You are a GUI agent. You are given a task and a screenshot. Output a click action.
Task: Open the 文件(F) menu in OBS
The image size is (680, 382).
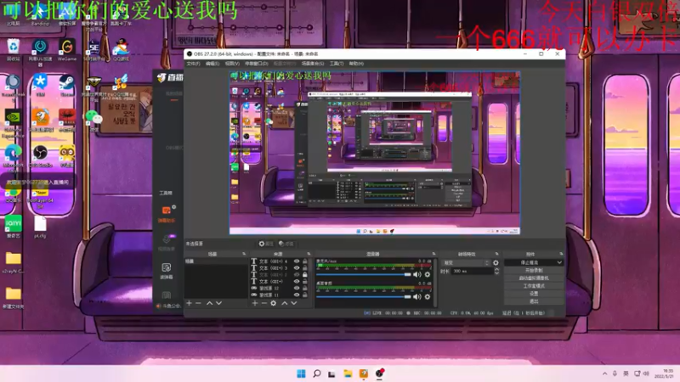click(x=193, y=64)
